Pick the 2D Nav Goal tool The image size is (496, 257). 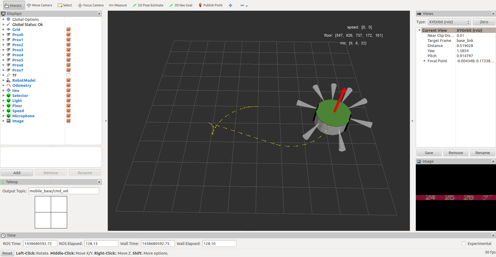[x=181, y=5]
